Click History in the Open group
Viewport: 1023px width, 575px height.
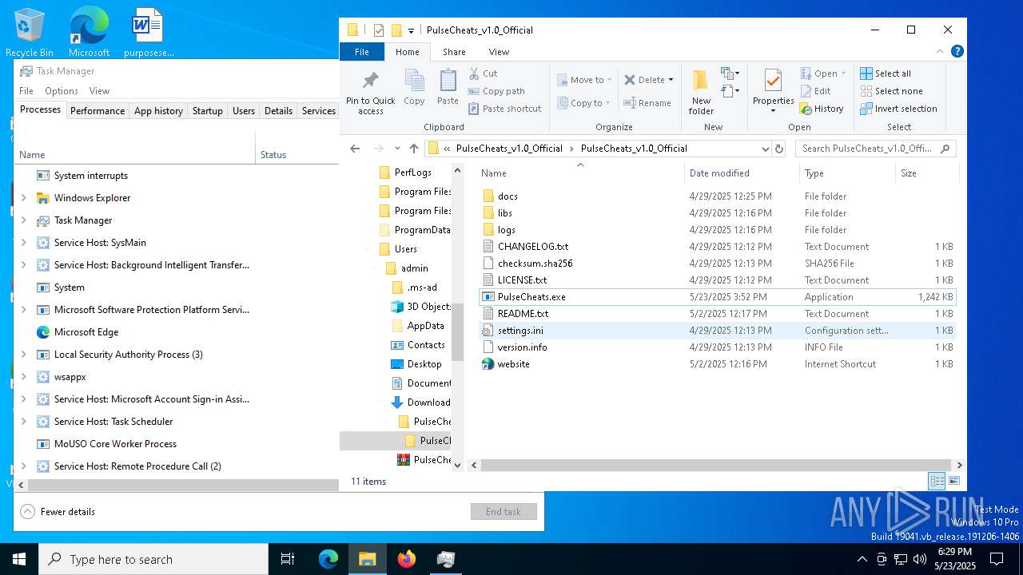pyautogui.click(x=822, y=109)
